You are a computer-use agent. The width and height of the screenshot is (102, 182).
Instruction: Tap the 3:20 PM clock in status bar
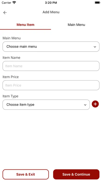coord(51,3)
